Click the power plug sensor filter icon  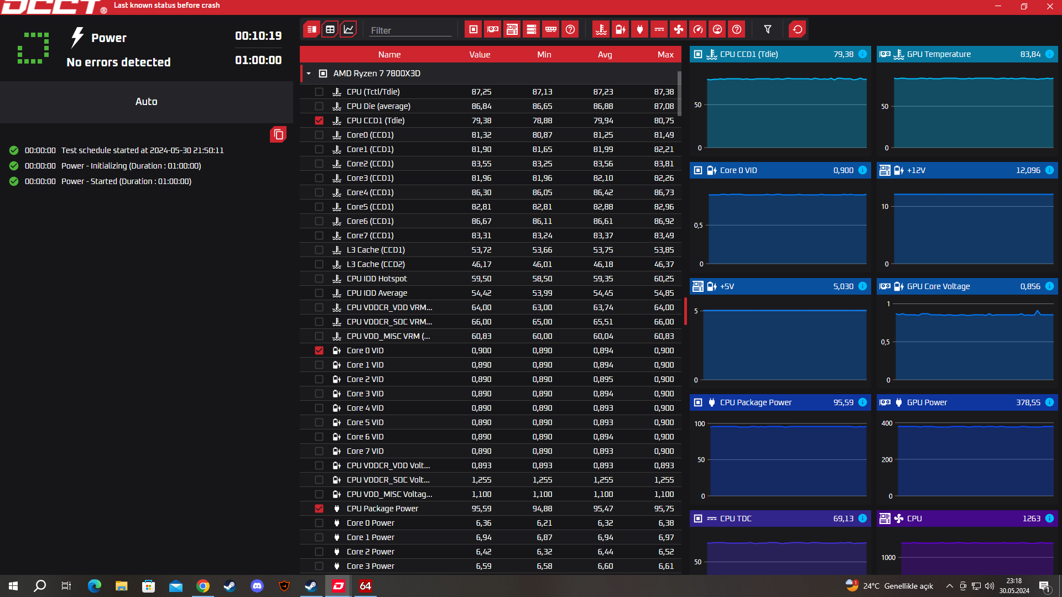tap(640, 29)
